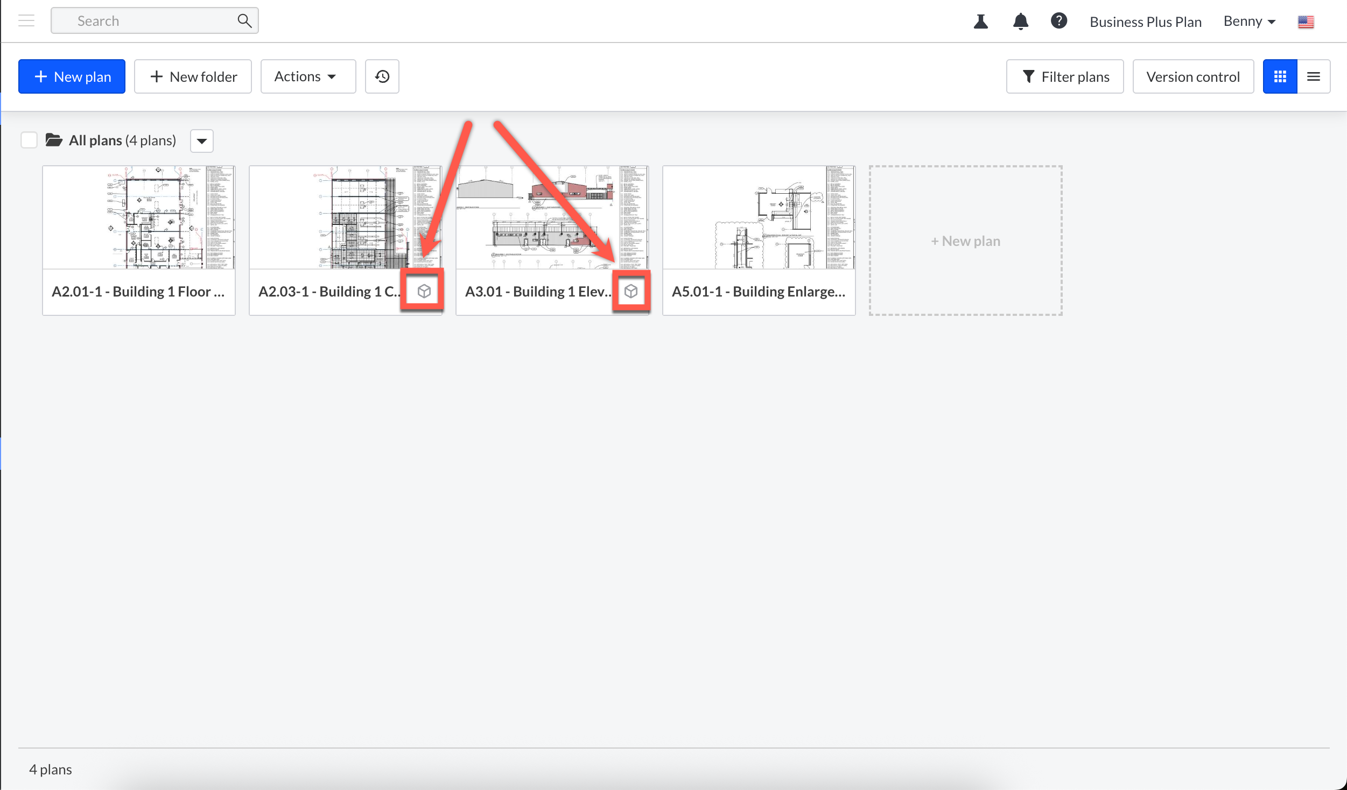Open notifications via the bell icon
This screenshot has width=1347, height=790.
1020,21
